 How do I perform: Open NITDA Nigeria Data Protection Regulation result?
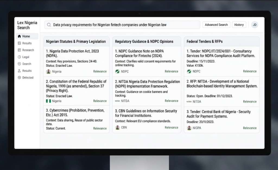pos(147,84)
